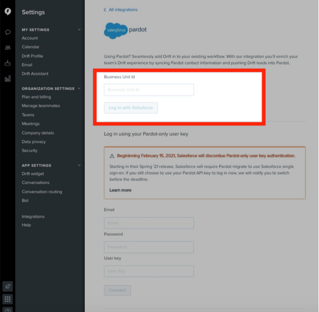Viewport: 319px width, 312px height.
Task: Go to Integrations
Action: (33, 217)
